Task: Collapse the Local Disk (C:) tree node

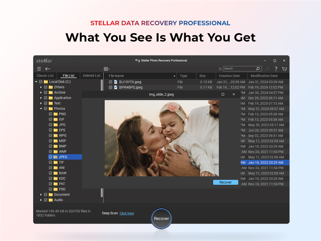Action: tap(36, 82)
